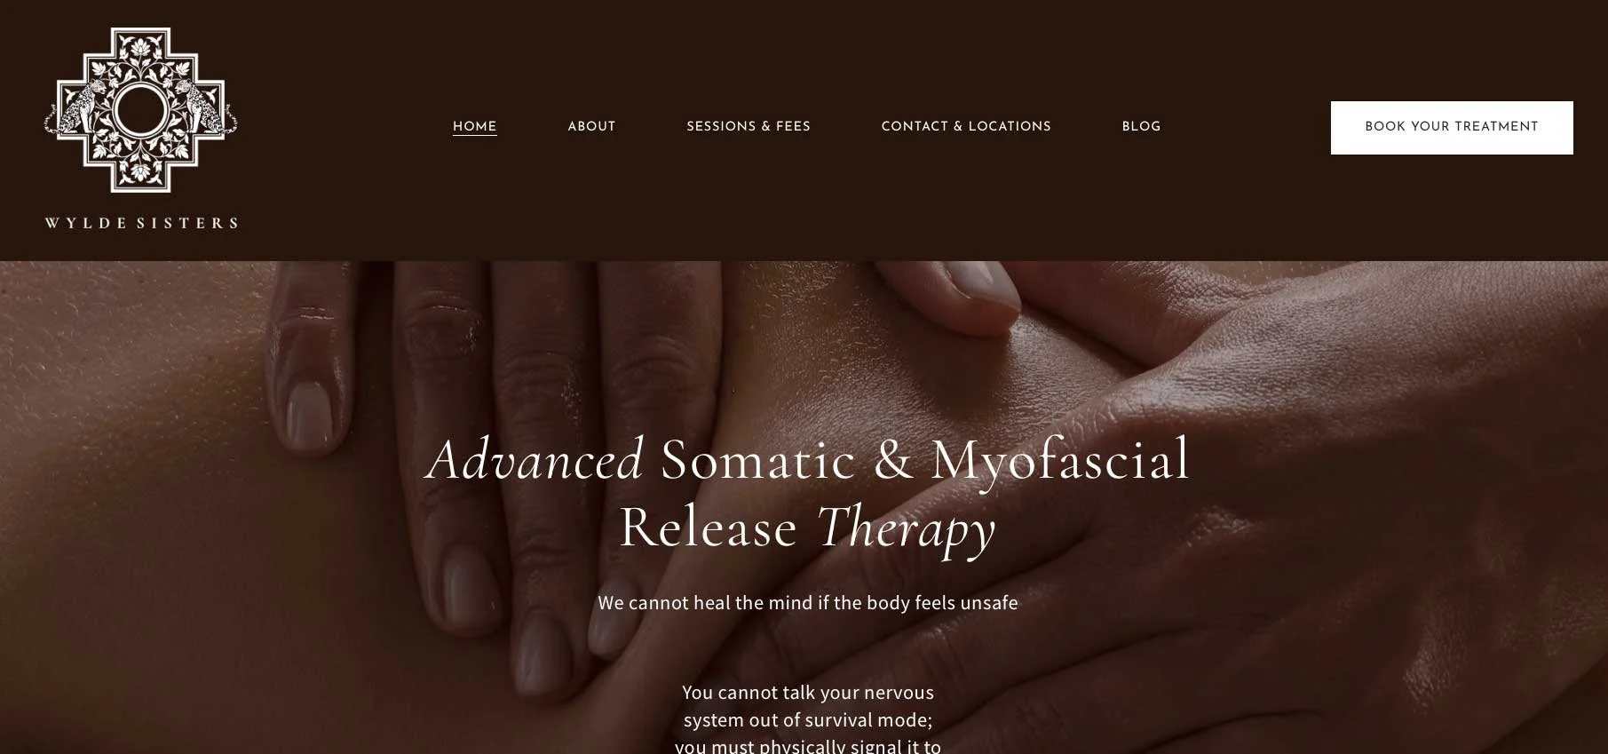Click the central circle of the logo emblem
The image size is (1608, 754).
[140, 110]
